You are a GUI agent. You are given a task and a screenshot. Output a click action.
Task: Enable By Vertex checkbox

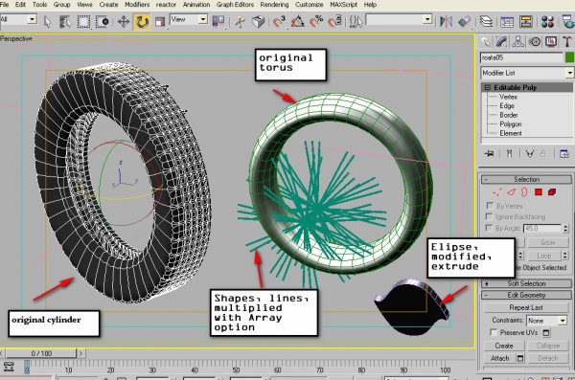tap(490, 205)
